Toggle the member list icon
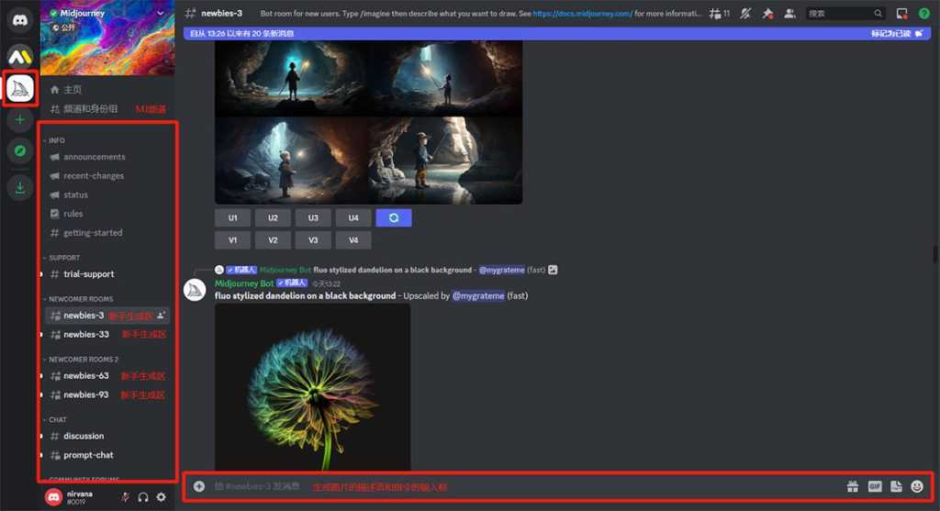 pyautogui.click(x=789, y=14)
